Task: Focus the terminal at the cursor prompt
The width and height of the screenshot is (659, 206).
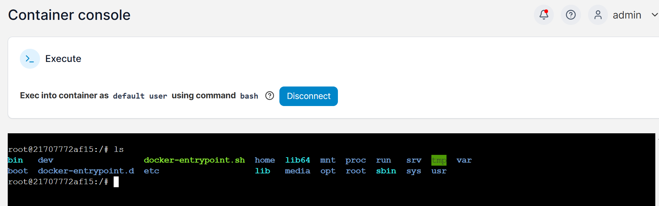Action: coord(116,182)
